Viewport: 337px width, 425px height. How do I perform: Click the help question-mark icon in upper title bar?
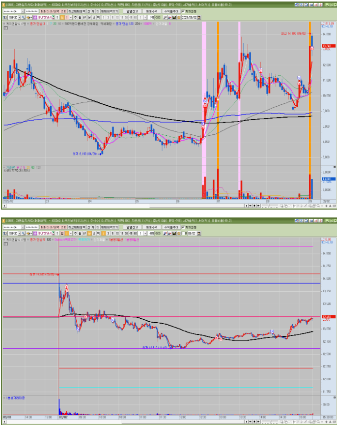(320, 5)
